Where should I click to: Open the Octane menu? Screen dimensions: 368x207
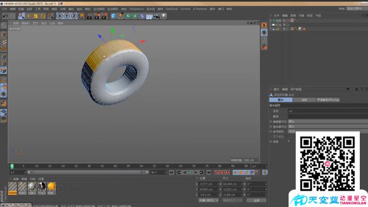(185, 9)
